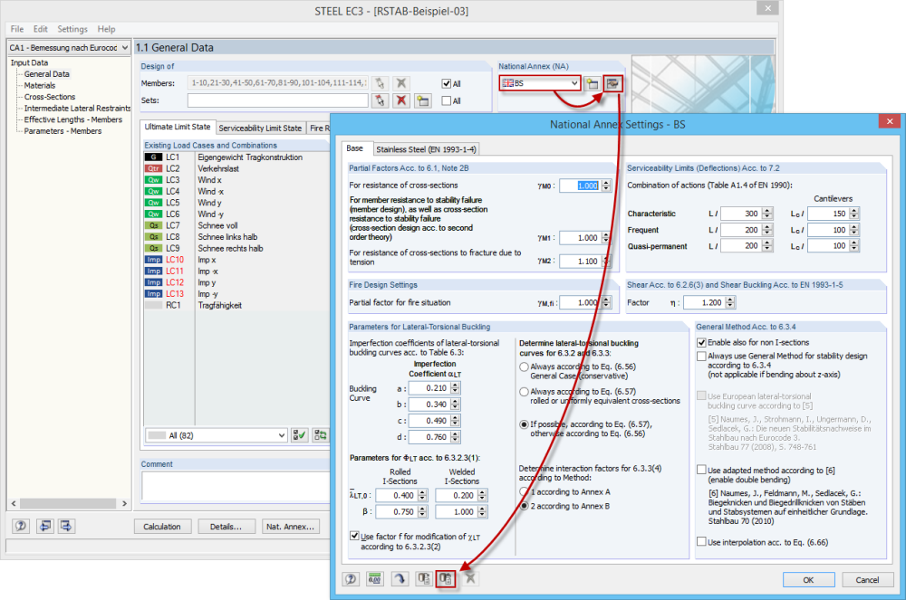This screenshot has height=600, width=906.
Task: Click the National Annex edit settings icon outlined in red
Action: (612, 83)
